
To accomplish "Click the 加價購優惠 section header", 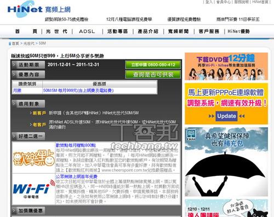I will tap(28, 211).
